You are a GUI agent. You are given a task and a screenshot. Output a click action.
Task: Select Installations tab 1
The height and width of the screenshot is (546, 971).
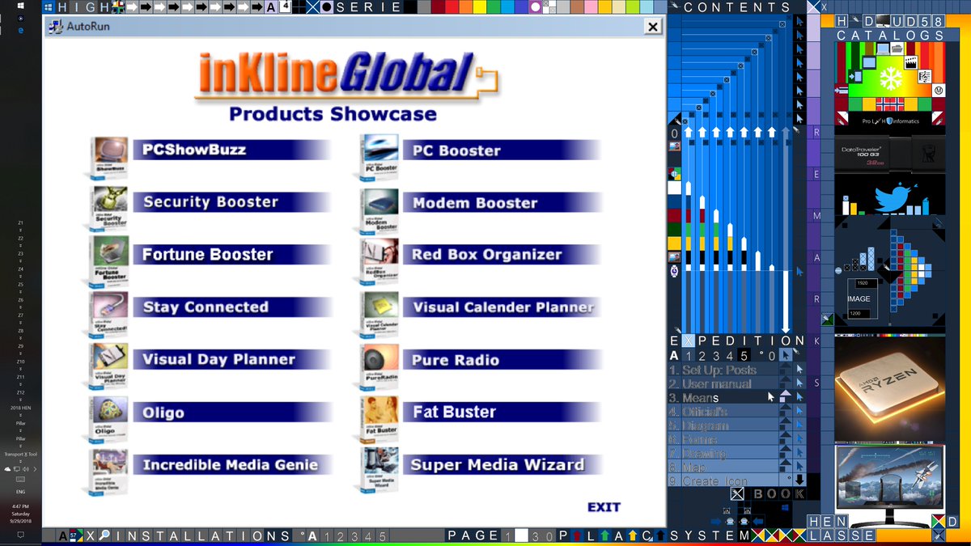(326, 536)
